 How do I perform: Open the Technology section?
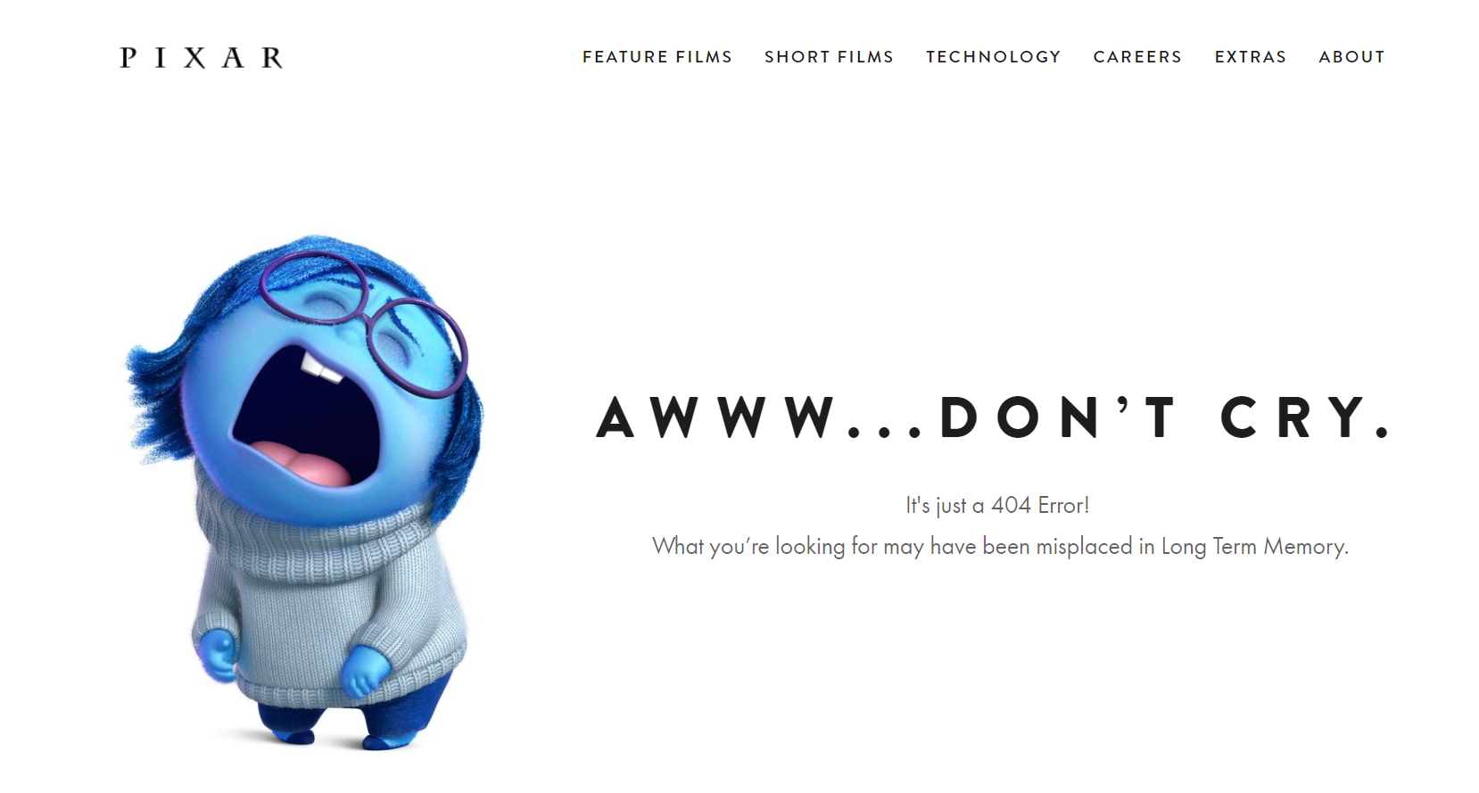tap(994, 57)
